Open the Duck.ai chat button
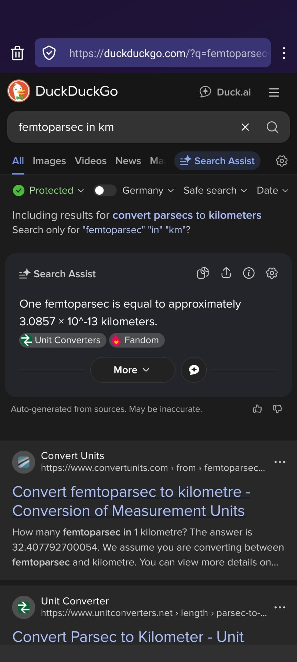 tap(225, 92)
